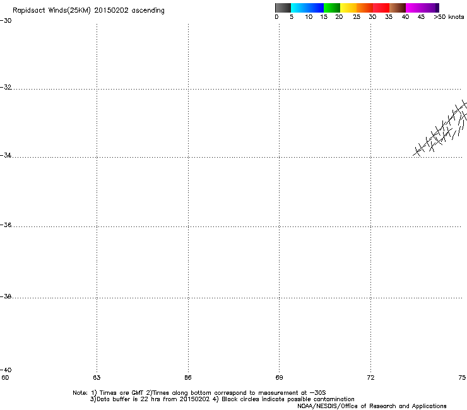Click the note line about Times are GMT
Image resolution: width=467 pixels, height=410 pixels.
click(199, 393)
